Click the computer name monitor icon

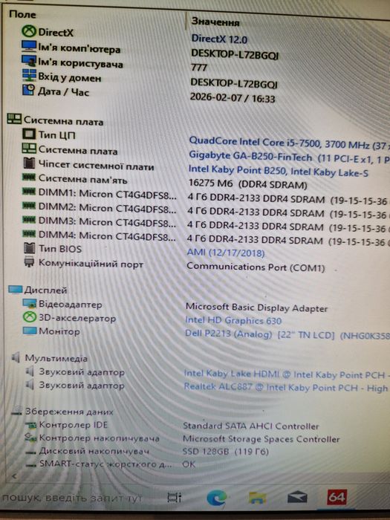tap(29, 46)
